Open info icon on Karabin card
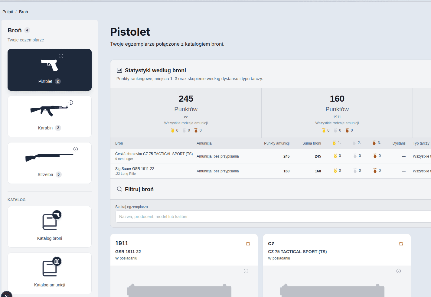Image resolution: width=431 pixels, height=297 pixels. [x=71, y=103]
